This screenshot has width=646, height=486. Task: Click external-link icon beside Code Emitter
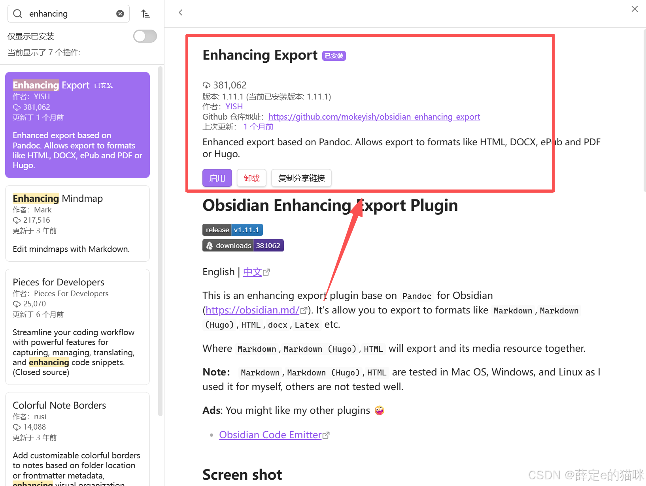pos(326,435)
